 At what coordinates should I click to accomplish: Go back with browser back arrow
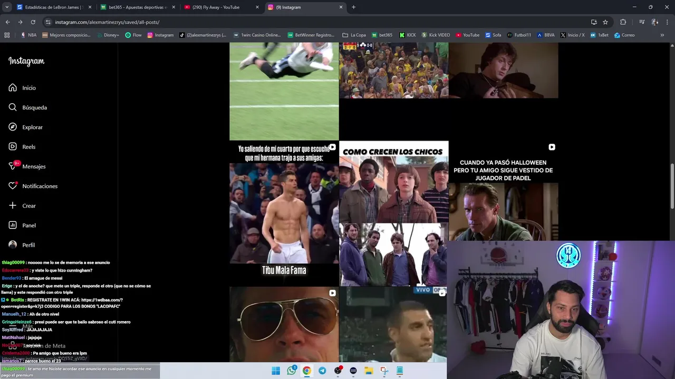click(7, 22)
